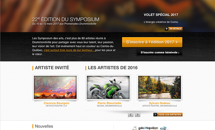The image size is (215, 130).
Task: Click S'inscrire à l'édition 2017 button
Action: pyautogui.click(x=152, y=42)
